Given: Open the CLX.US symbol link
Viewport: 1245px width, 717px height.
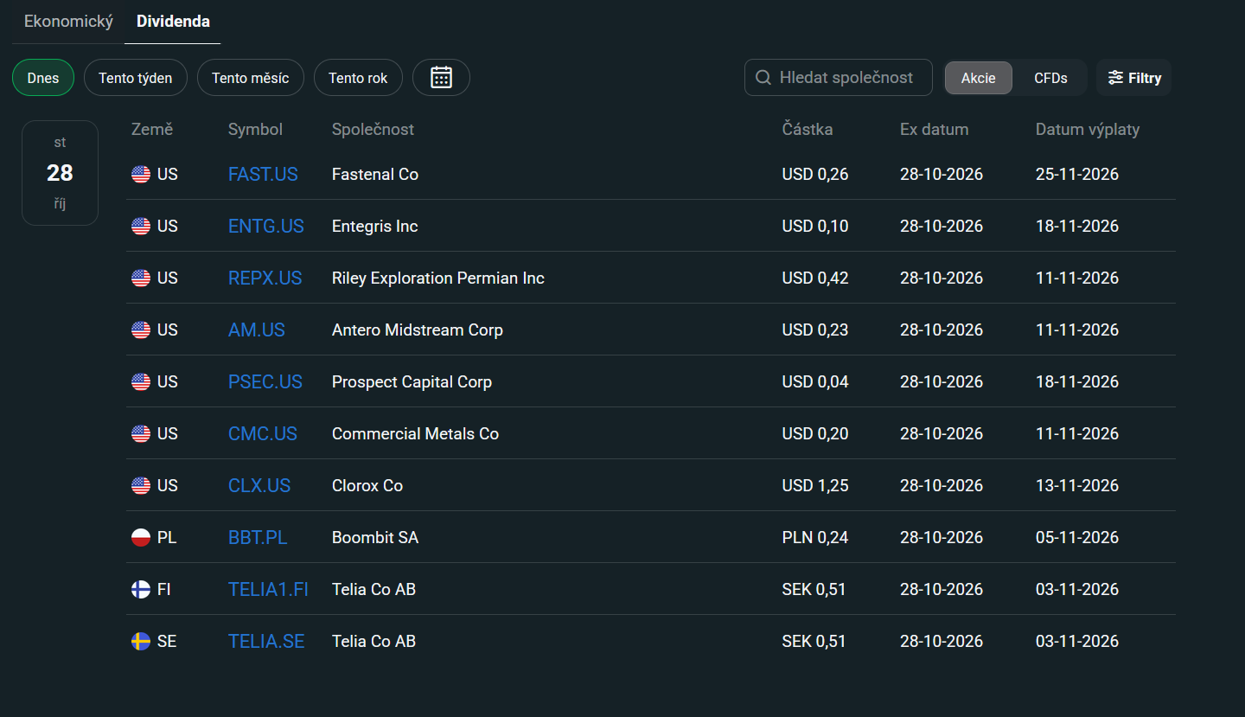Looking at the screenshot, I should point(259,486).
